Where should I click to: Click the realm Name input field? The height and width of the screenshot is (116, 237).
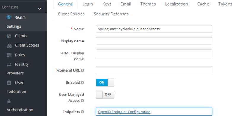[154, 29]
